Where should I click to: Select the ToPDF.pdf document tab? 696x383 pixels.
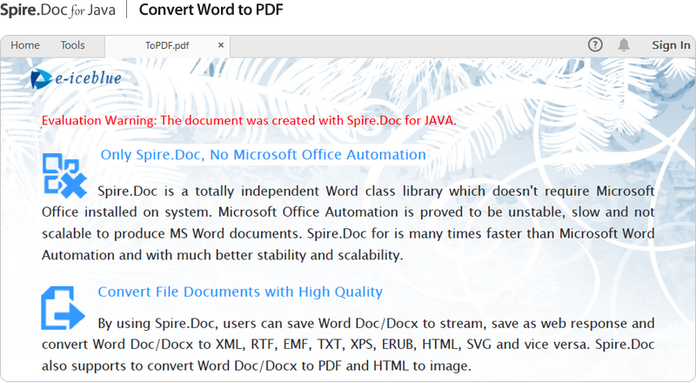coord(167,45)
